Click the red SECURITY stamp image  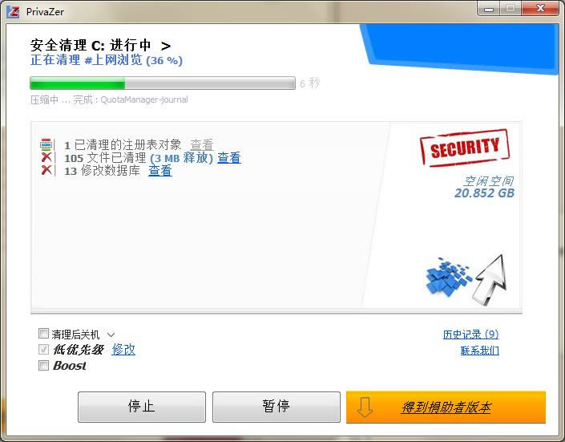tap(465, 148)
